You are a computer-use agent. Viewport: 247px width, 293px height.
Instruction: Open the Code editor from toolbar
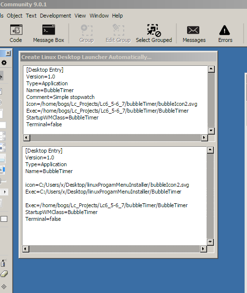pos(16,34)
